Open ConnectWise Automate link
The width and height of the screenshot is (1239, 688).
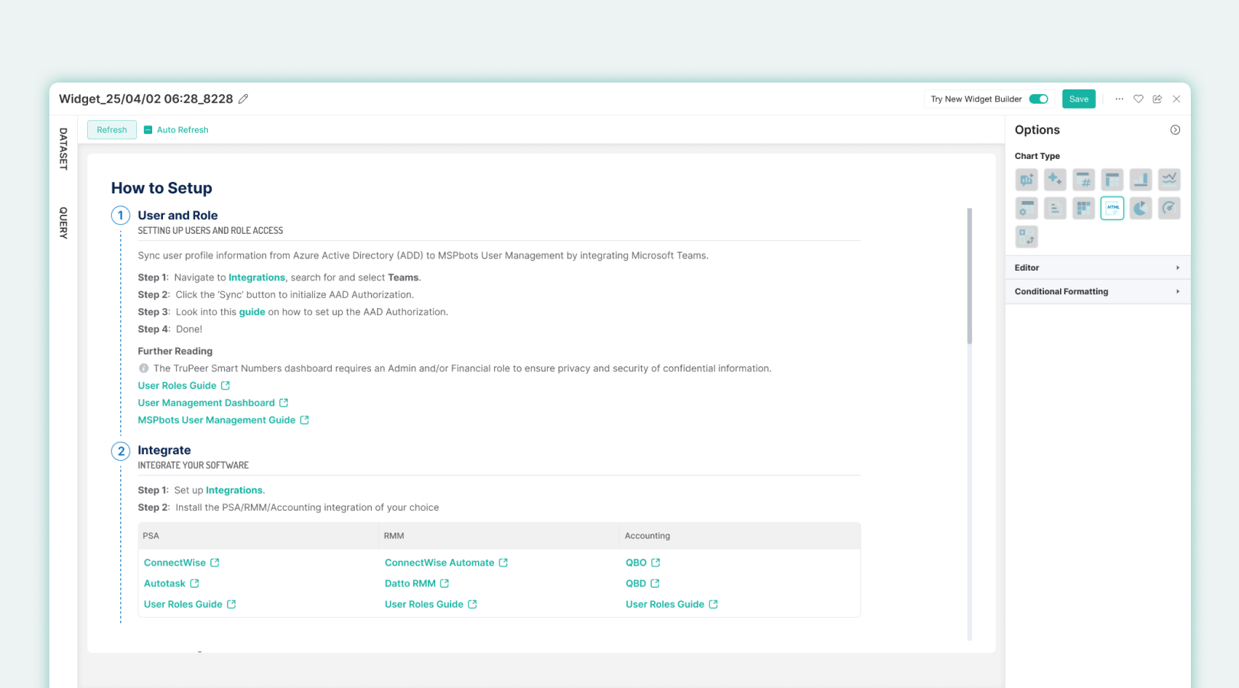[x=439, y=563]
